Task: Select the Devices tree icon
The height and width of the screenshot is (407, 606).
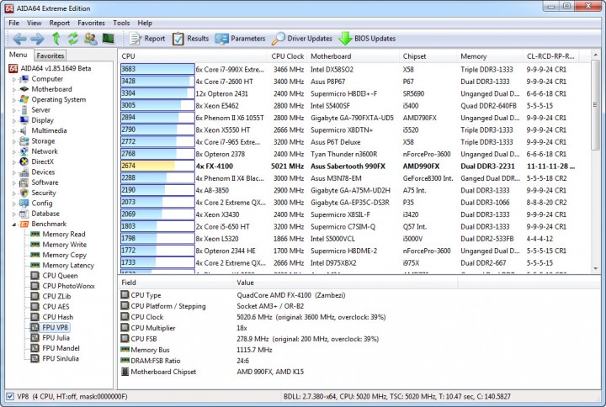Action: [x=24, y=172]
